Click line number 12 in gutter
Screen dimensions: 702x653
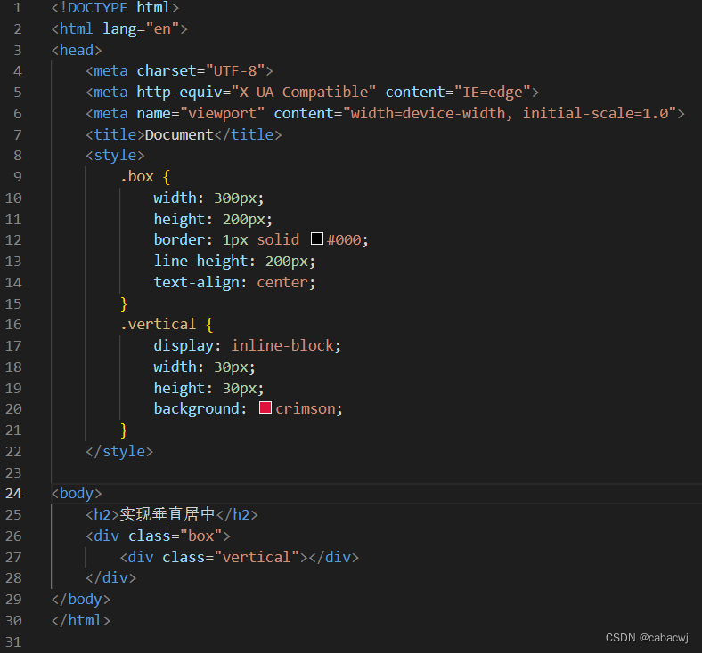(x=13, y=240)
